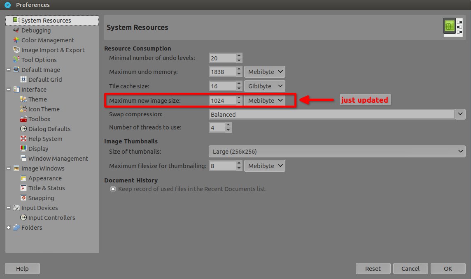Click the Folders icon

16,228
